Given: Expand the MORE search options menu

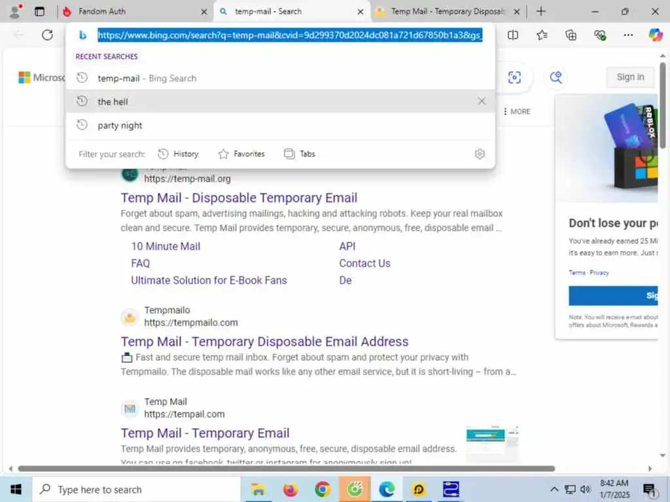Looking at the screenshot, I should pos(517,111).
